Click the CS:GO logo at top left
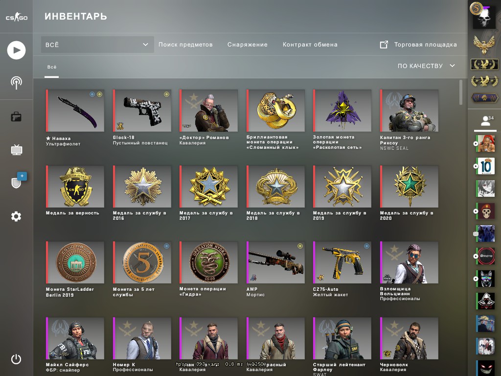501x376 pixels. pos(17,17)
